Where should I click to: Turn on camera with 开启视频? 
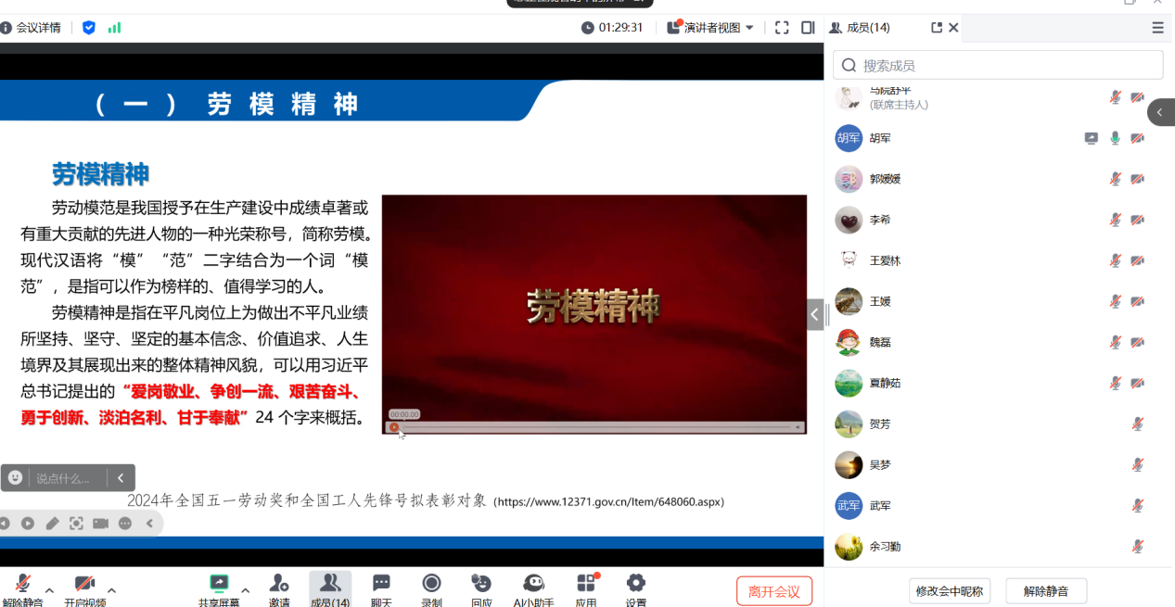84,584
